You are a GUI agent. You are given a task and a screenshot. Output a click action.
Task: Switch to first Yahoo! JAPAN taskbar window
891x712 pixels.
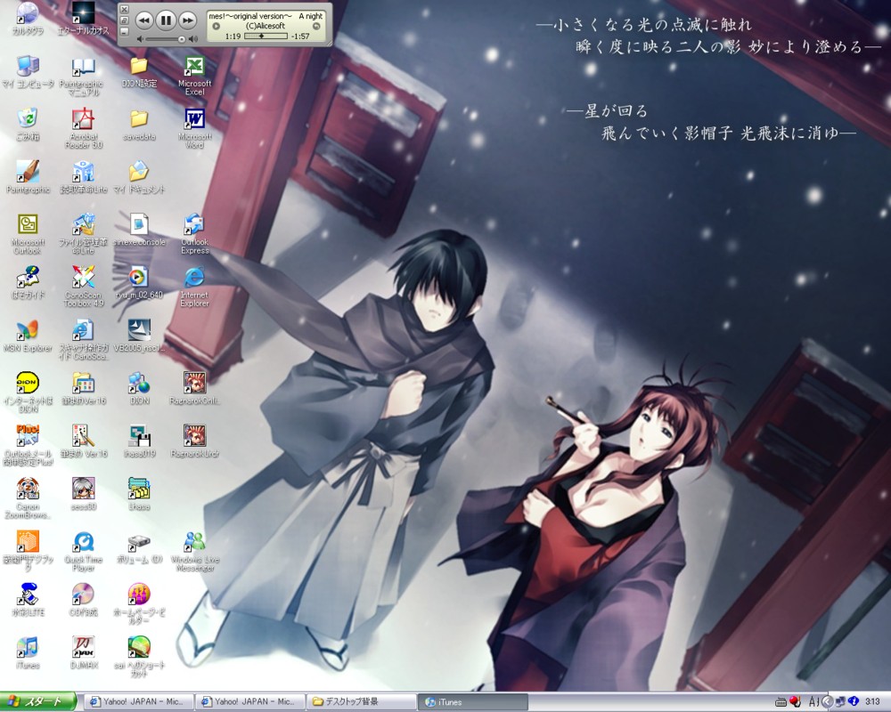138,702
